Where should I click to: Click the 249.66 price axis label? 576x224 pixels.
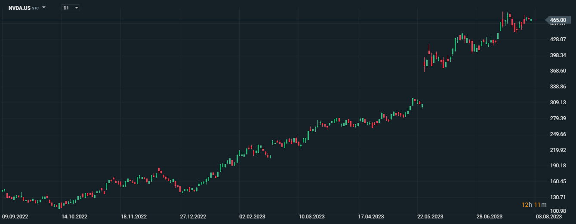(x=558, y=134)
